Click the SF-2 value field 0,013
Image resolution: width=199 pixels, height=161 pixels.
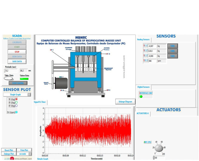click(x=152, y=51)
